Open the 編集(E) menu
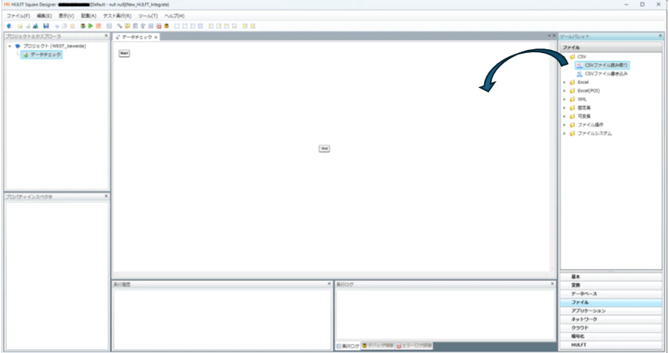 pyautogui.click(x=44, y=16)
